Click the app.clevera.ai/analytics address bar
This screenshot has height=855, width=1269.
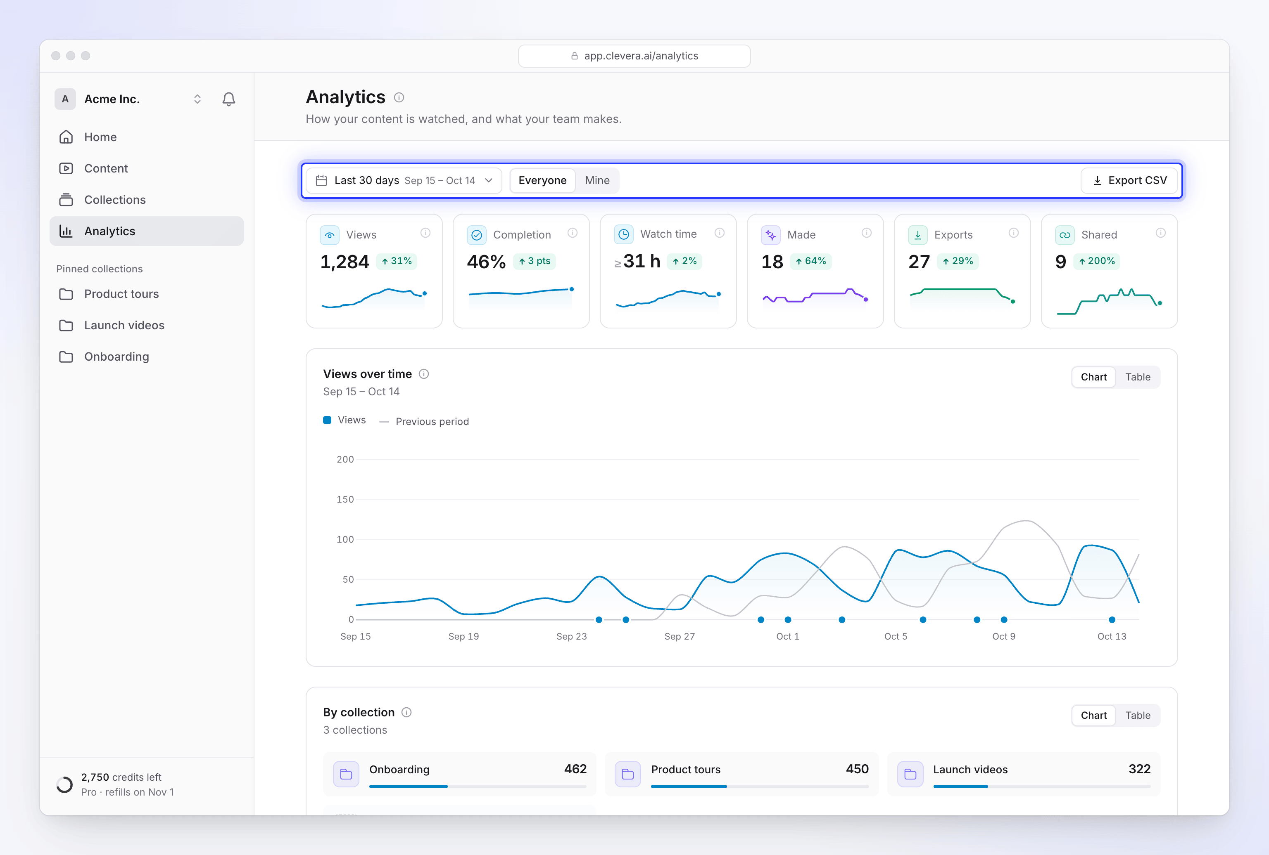click(x=634, y=56)
